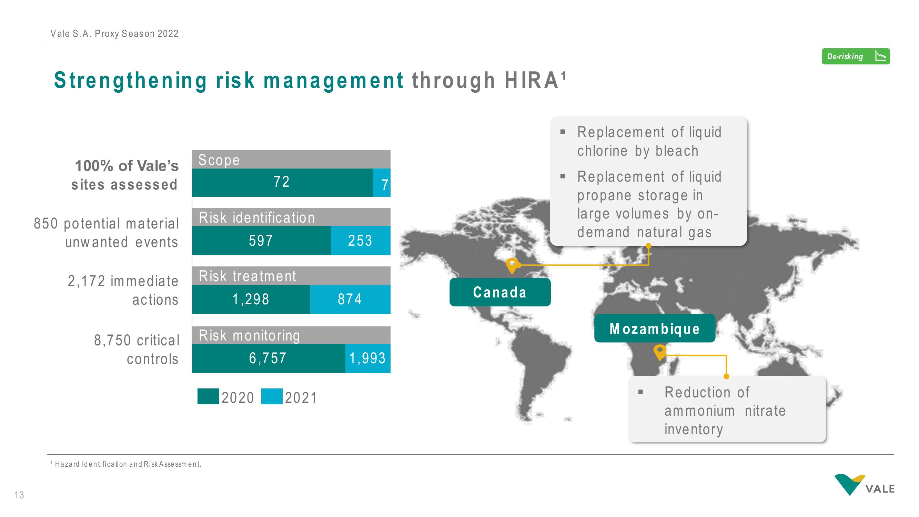Click the HIRA footnote superscript in title
The width and height of the screenshot is (919, 517).
pos(563,75)
